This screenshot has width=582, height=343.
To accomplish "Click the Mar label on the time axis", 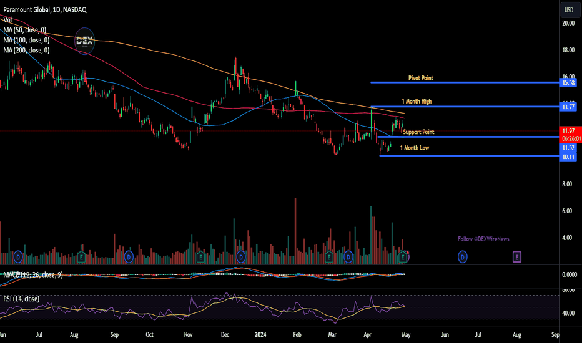I will [x=332, y=334].
